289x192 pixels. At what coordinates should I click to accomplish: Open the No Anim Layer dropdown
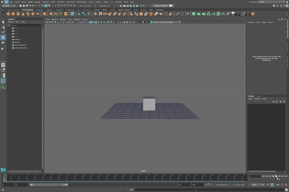tap(240, 185)
